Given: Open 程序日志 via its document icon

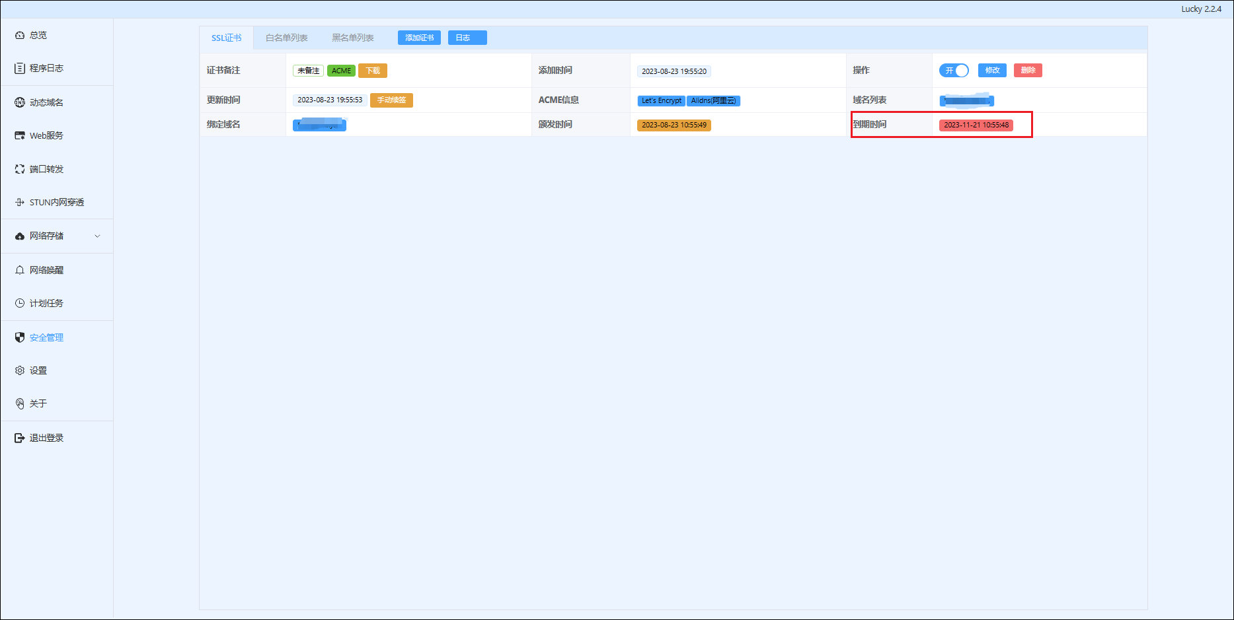Looking at the screenshot, I should [20, 68].
